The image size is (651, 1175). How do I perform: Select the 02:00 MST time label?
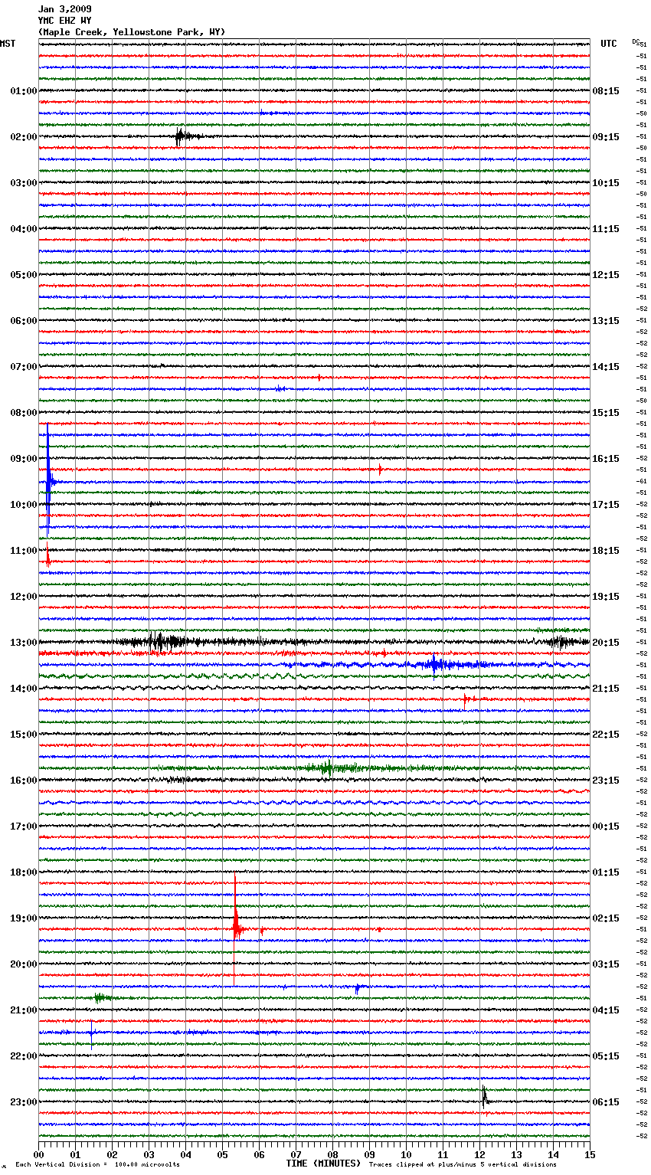[x=24, y=137]
